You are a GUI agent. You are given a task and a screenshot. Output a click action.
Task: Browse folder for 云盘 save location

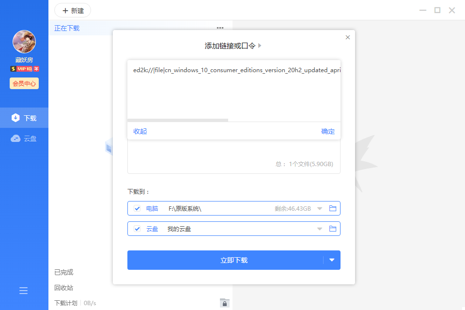[333, 229]
